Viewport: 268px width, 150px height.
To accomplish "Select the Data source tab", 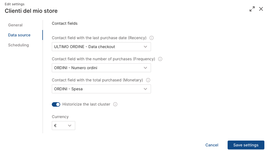I will point(19,35).
